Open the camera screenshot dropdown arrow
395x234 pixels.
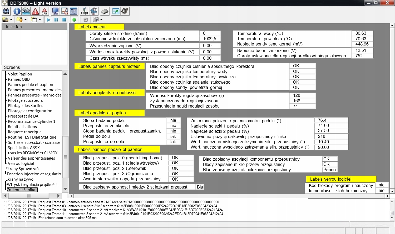101,20
